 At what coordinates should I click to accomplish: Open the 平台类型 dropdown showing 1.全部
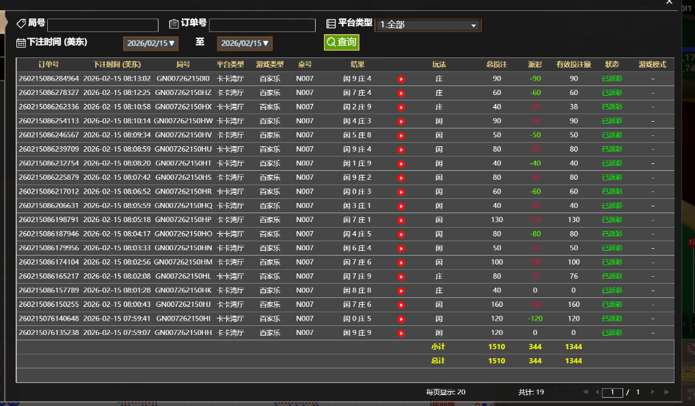tap(428, 25)
